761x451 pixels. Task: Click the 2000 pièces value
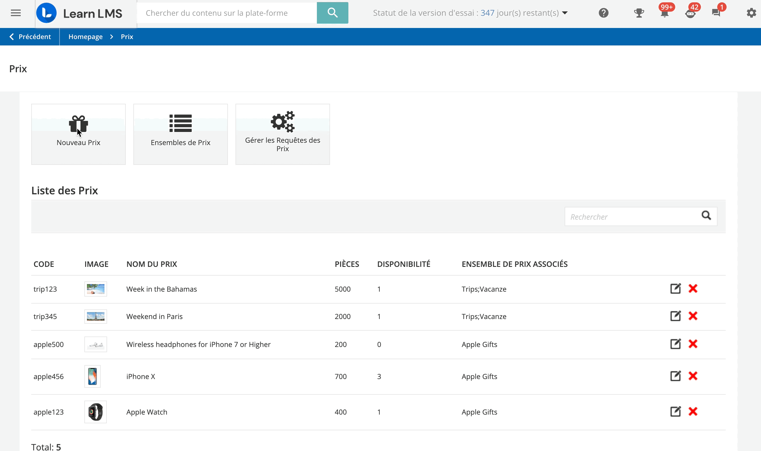pos(343,316)
